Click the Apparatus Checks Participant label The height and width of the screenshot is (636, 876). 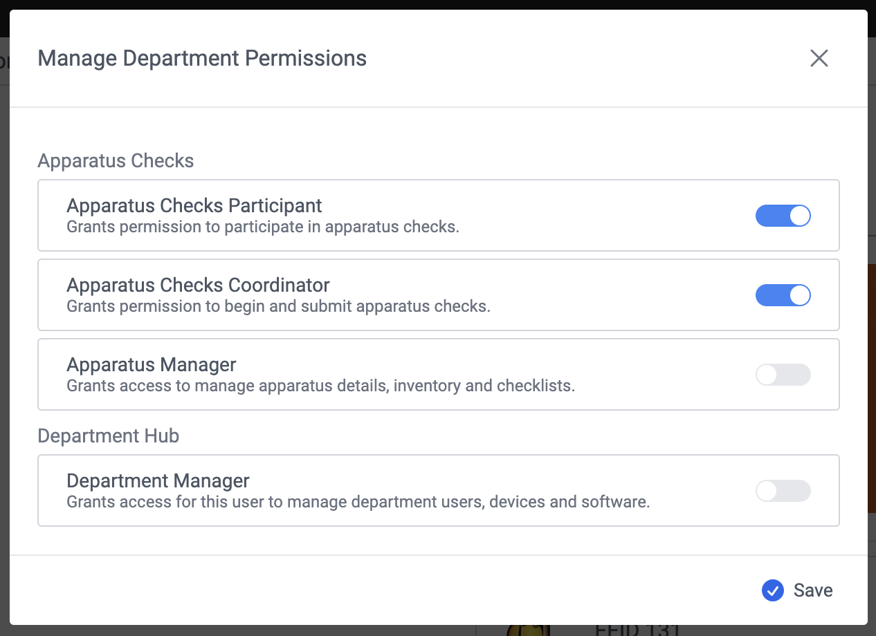coord(194,205)
